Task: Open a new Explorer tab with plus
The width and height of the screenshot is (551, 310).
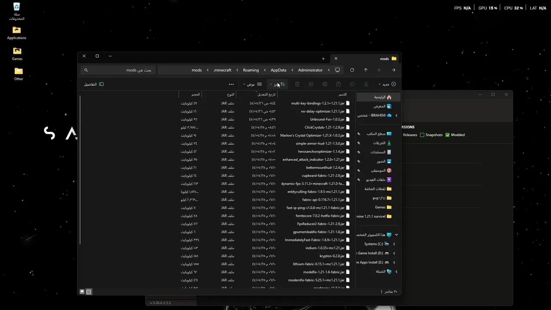Action: pos(323,59)
